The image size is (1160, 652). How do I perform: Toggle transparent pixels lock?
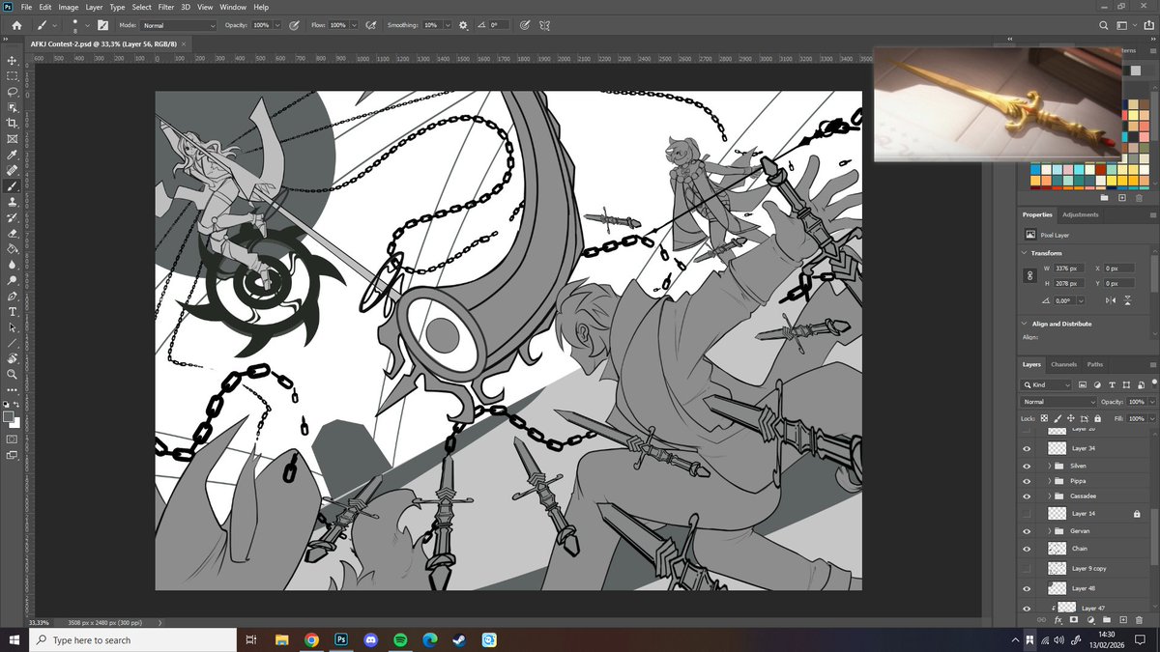coord(1044,418)
